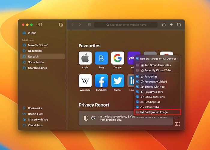
Task: Go back with the back arrow
Action: click(73, 25)
